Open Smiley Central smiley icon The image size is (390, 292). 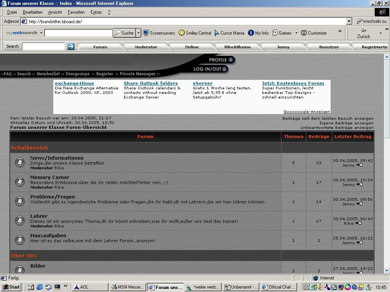click(x=182, y=33)
